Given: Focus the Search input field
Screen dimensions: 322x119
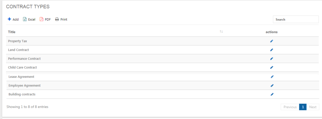Looking at the screenshot, I should pyautogui.click(x=296, y=19).
